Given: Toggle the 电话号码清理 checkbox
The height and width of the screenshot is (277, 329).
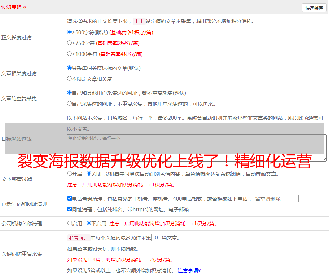Looking at the screenshot, I should 70,198.
